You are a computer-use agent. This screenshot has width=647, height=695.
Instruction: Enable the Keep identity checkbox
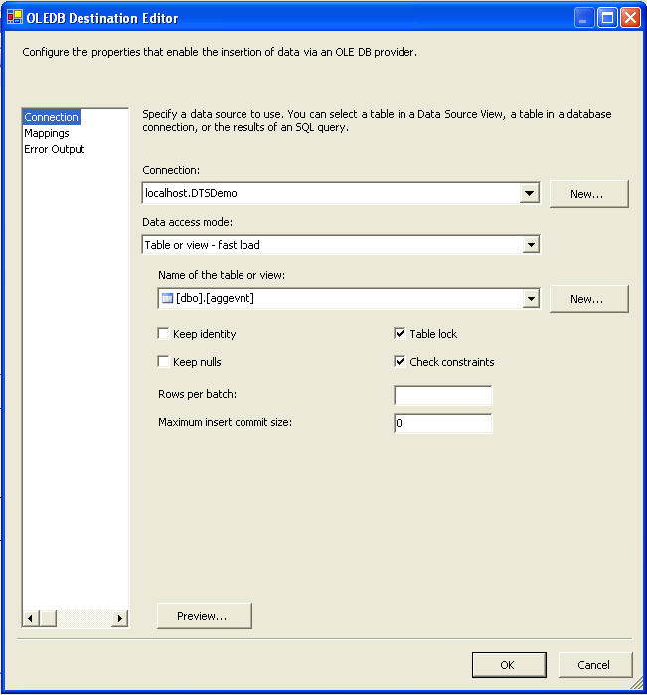[x=164, y=334]
